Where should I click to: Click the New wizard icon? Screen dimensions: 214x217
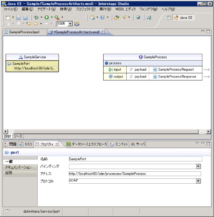pyautogui.click(x=8, y=17)
